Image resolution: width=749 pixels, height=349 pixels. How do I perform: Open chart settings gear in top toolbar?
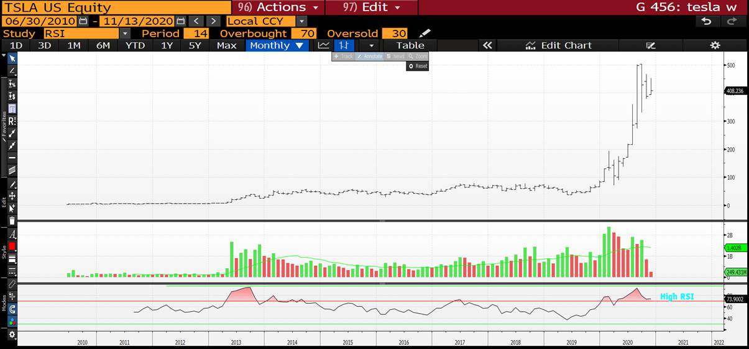click(715, 45)
